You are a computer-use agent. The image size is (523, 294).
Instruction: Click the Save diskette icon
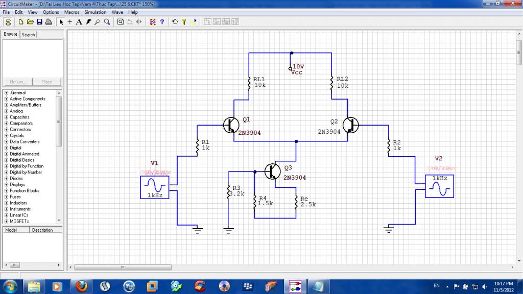pyautogui.click(x=39, y=22)
